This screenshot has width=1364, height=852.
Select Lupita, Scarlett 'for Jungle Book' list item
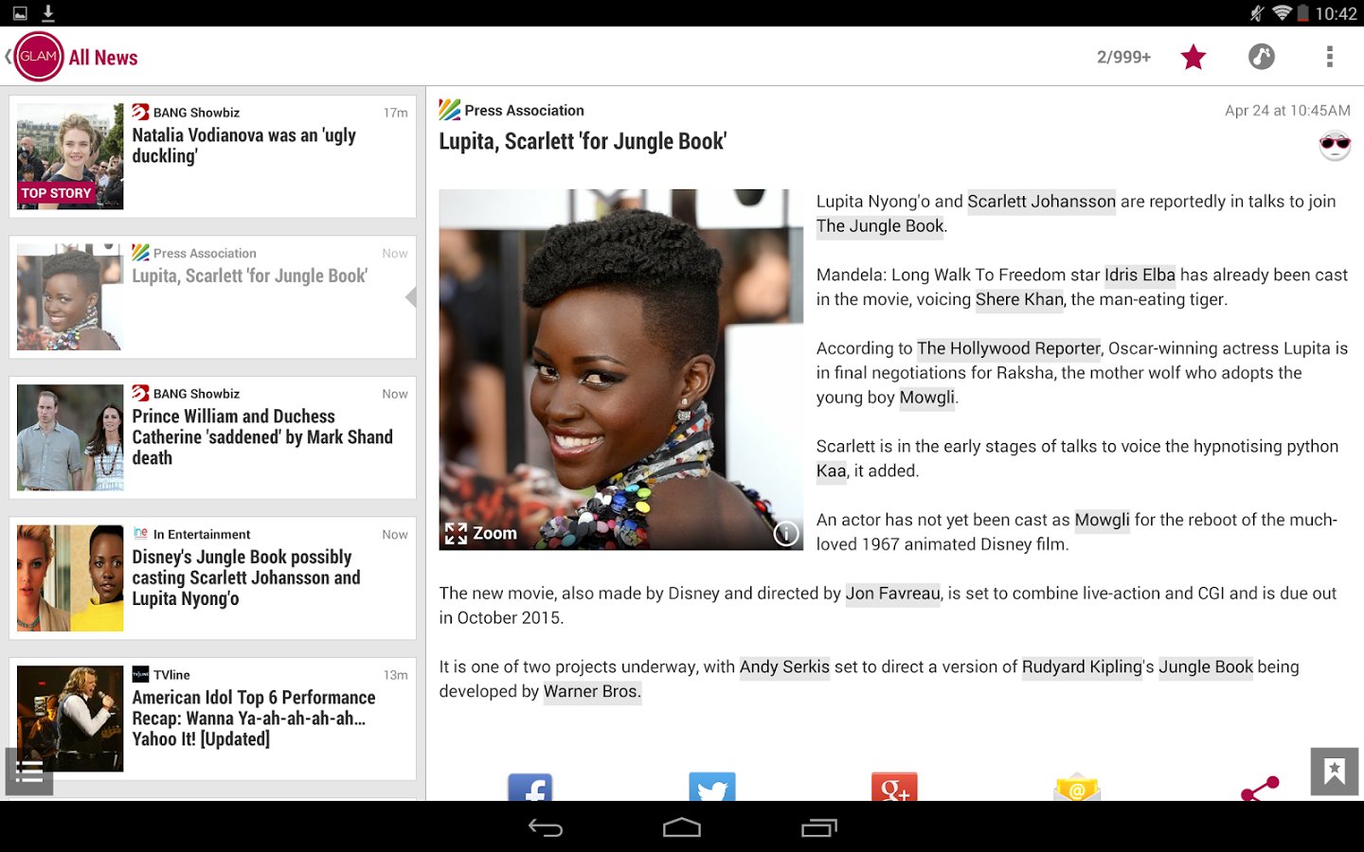pyautogui.click(x=213, y=297)
